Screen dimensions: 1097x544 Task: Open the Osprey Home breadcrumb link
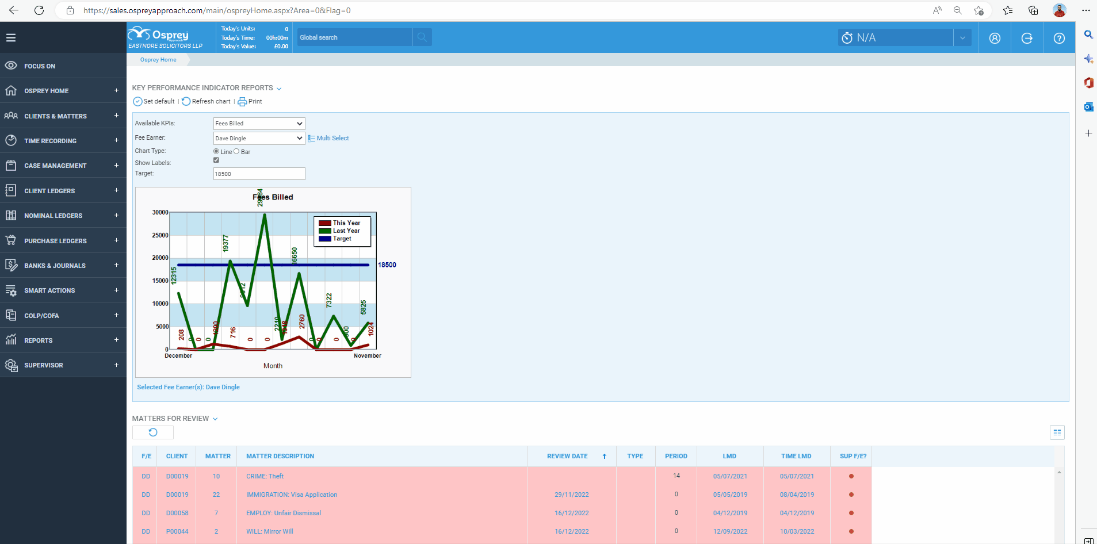click(157, 59)
